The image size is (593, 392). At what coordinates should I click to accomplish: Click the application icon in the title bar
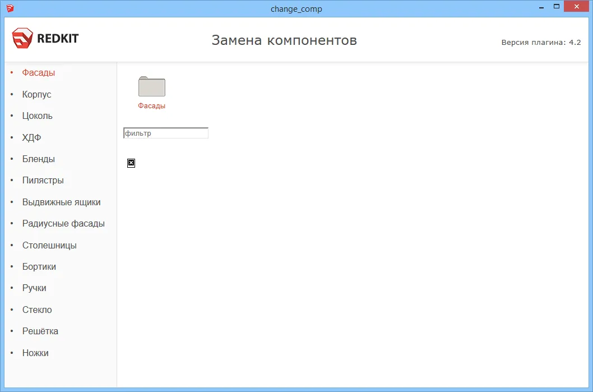tap(11, 8)
